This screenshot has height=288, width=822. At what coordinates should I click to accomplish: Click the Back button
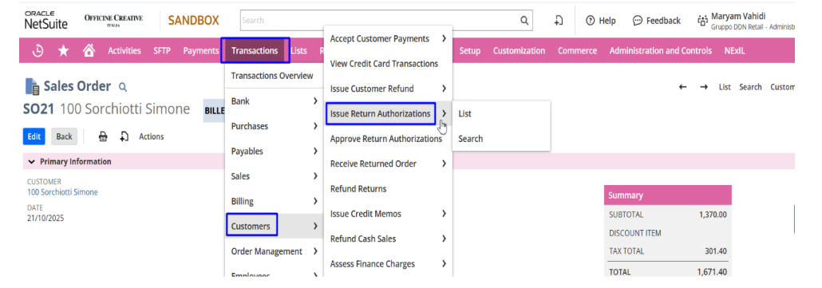click(x=65, y=136)
